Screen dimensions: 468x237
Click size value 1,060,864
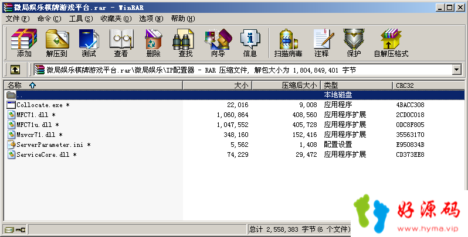(232, 115)
